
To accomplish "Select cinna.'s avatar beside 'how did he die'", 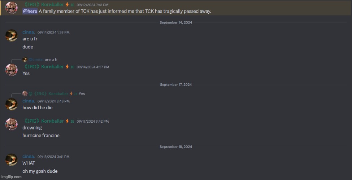I will pyautogui.click(x=11, y=104).
